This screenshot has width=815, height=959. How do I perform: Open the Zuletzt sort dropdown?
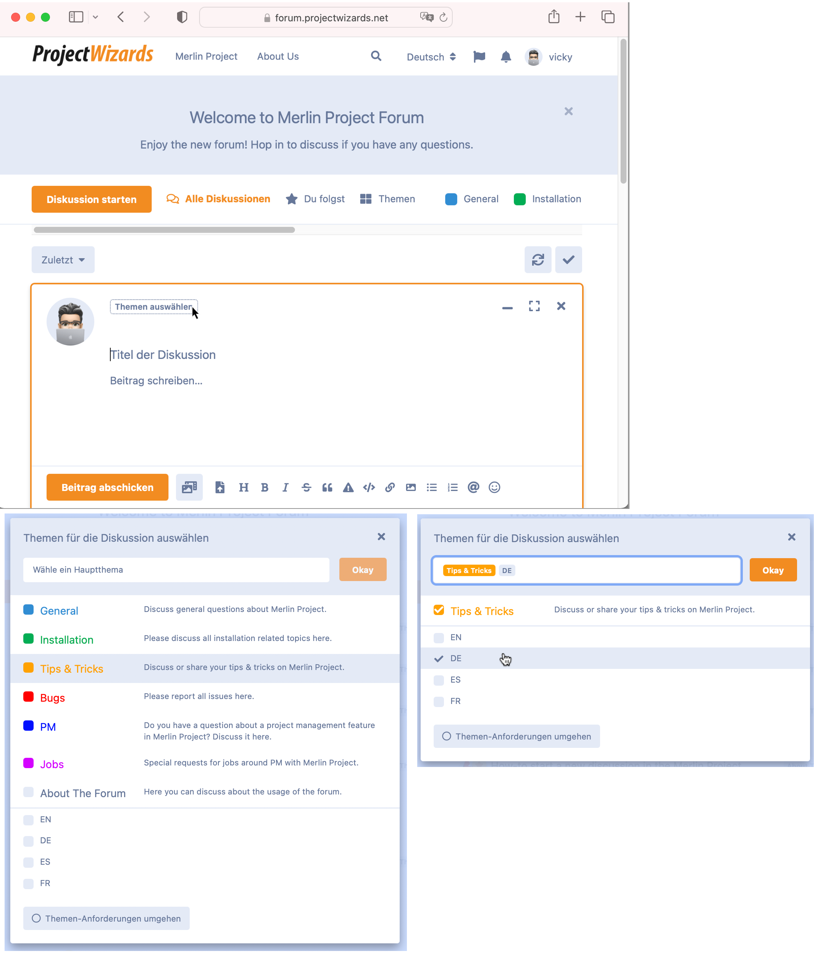(x=63, y=260)
